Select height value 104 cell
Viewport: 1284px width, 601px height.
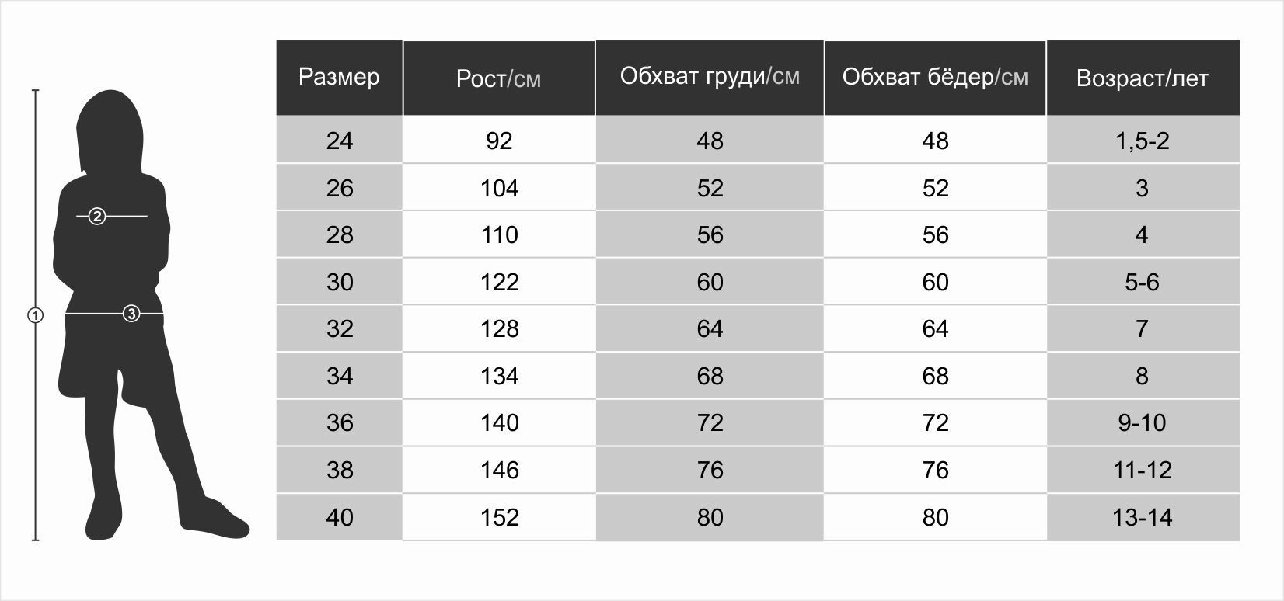[x=499, y=188]
